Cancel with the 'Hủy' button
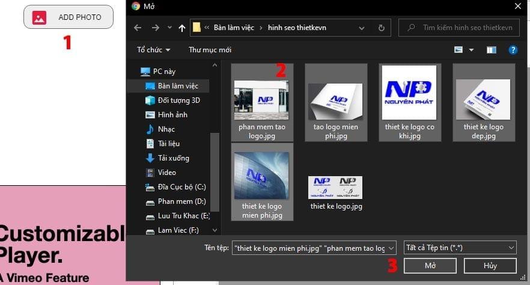This screenshot has height=285, width=530. click(490, 266)
